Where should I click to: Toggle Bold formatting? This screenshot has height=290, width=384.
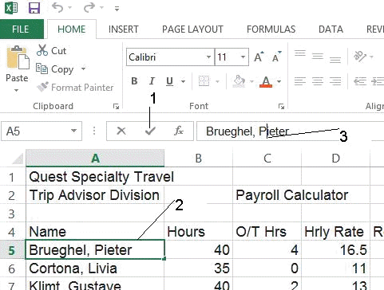pos(134,81)
